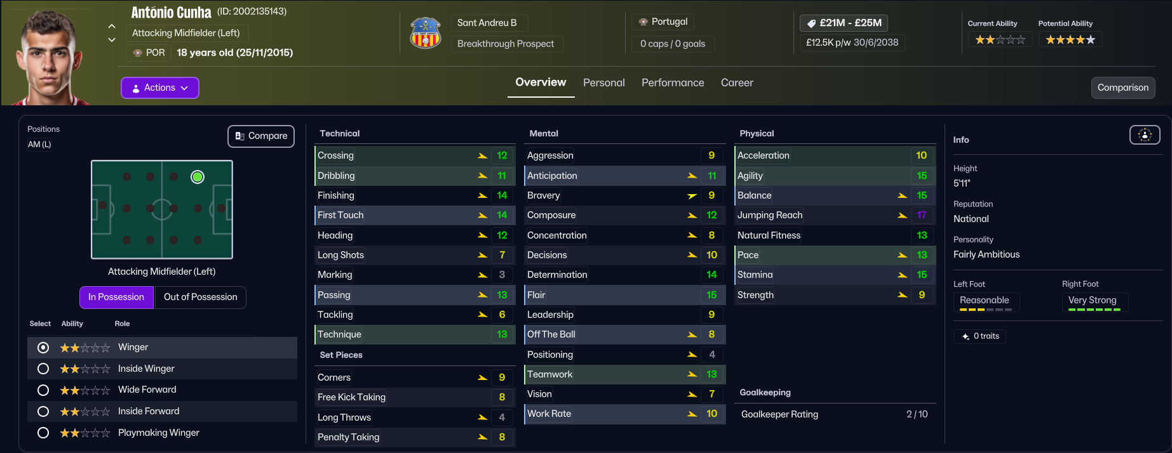Click the traits sparkle icon

(966, 336)
